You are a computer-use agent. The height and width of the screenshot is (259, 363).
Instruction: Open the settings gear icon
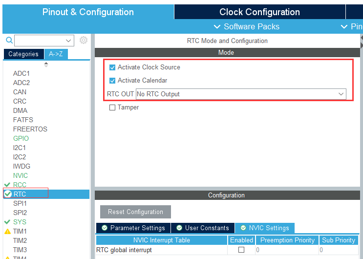(x=84, y=40)
